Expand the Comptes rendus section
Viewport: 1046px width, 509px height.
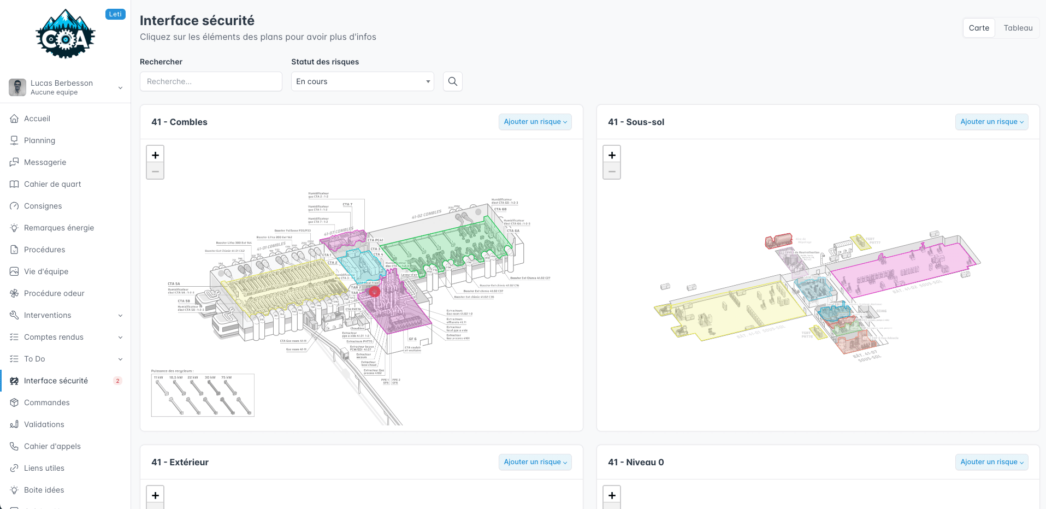coord(120,337)
